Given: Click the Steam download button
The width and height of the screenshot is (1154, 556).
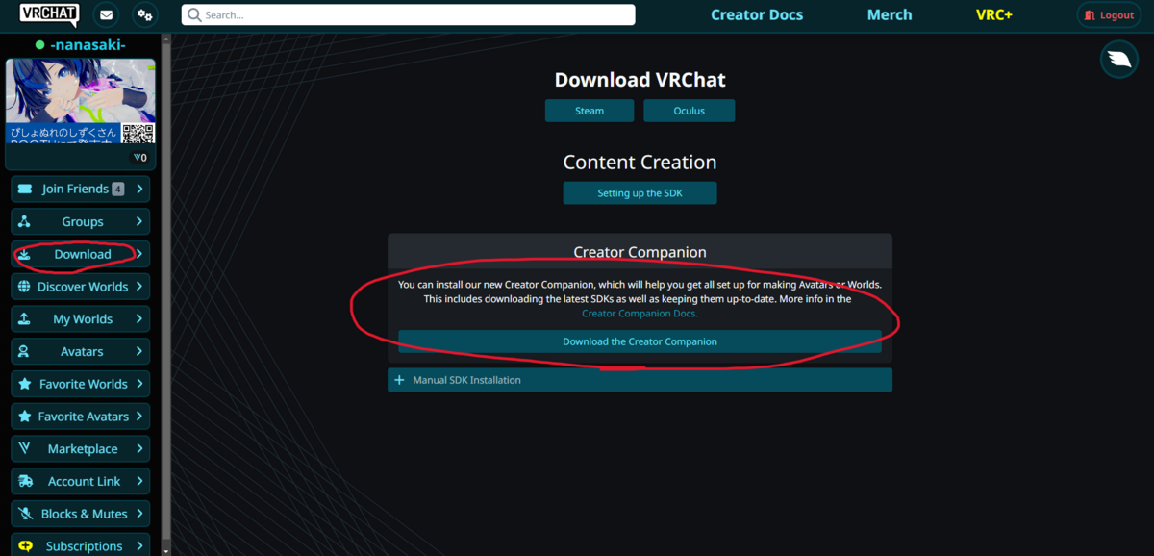Looking at the screenshot, I should tap(590, 111).
